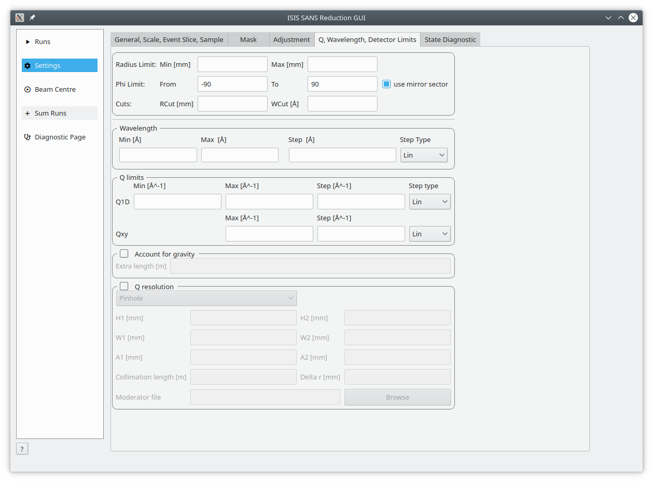
Task: Open the Wavelength Step Type dropdown
Action: coord(424,155)
